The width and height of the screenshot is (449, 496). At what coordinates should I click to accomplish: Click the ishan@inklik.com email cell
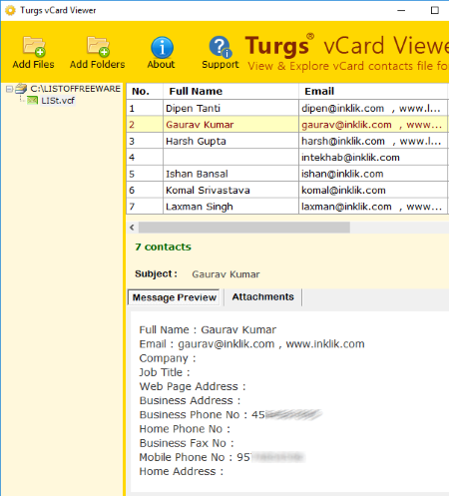click(373, 174)
